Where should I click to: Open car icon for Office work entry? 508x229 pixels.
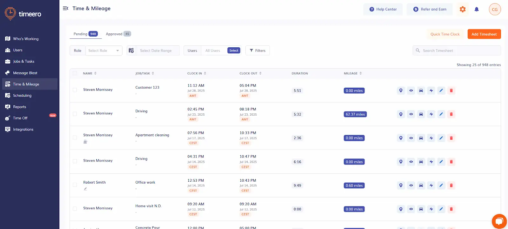421,185
